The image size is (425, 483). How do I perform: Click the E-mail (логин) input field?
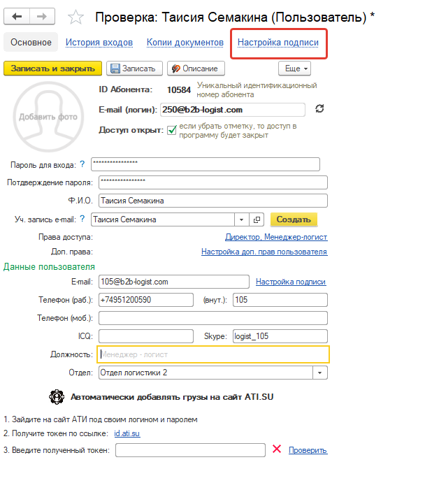[233, 110]
